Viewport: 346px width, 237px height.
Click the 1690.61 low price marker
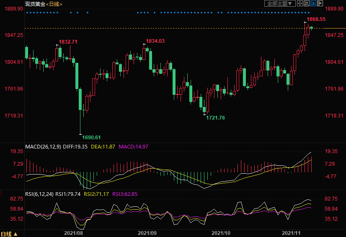coord(91,137)
